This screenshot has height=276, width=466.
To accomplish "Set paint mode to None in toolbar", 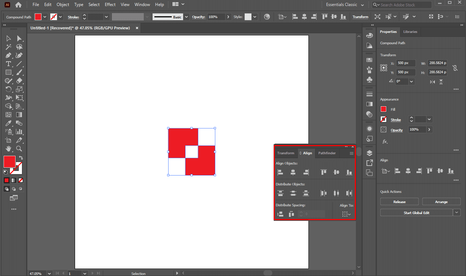I will [20, 180].
